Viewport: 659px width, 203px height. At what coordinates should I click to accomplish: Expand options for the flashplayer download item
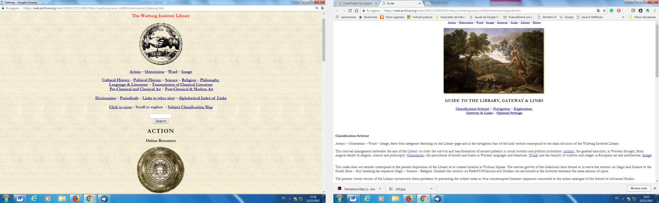click(380, 189)
